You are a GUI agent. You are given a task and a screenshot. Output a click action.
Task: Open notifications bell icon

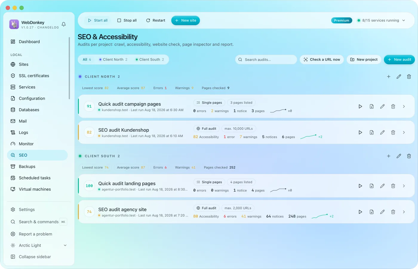(x=64, y=24)
